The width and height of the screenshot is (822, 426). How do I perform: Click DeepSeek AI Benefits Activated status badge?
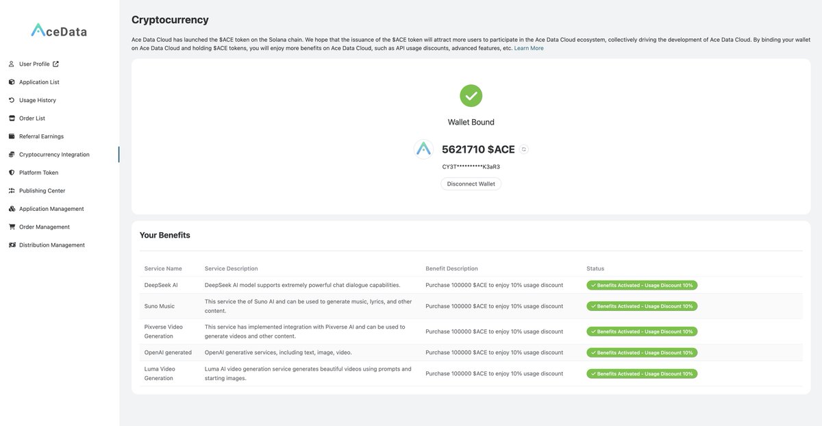click(642, 286)
